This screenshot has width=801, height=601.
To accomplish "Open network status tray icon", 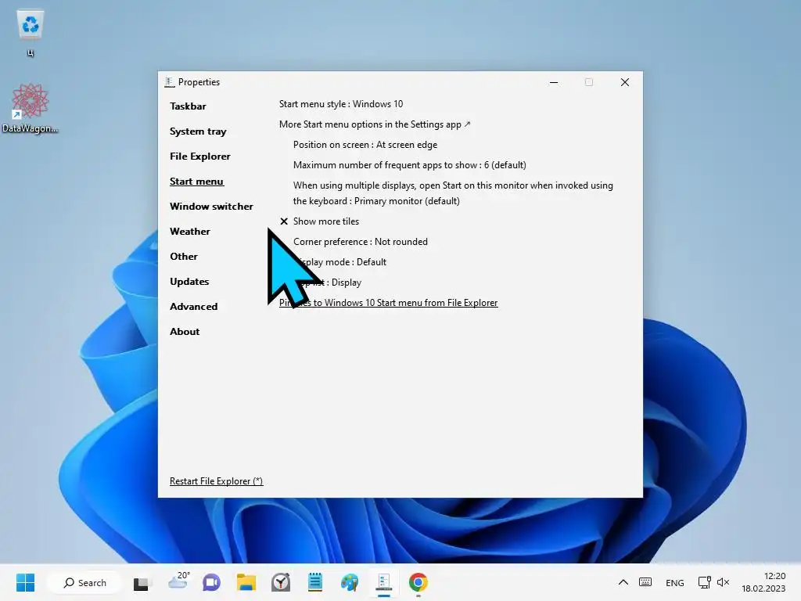I will click(x=705, y=582).
